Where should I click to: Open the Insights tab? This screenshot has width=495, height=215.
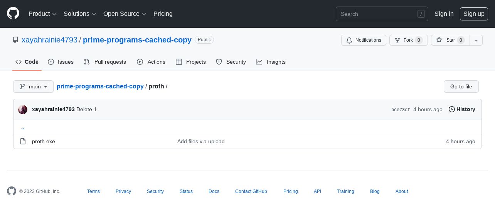tap(271, 62)
